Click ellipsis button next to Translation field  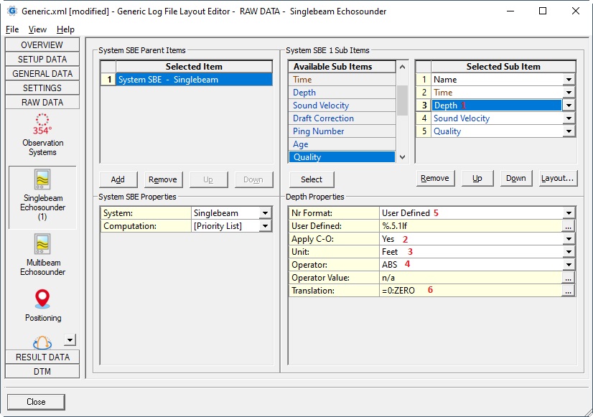[568, 291]
